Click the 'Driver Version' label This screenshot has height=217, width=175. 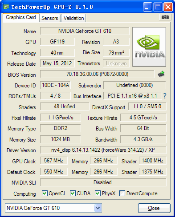pos(21,150)
